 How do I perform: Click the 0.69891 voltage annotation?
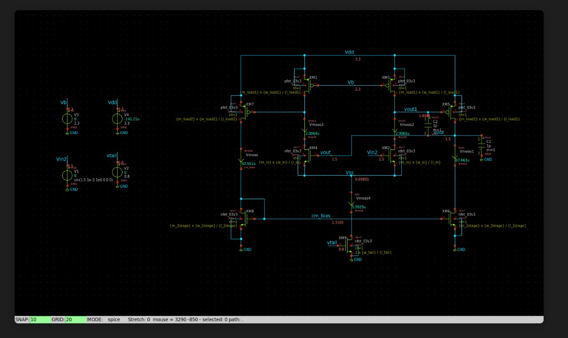tap(362, 179)
